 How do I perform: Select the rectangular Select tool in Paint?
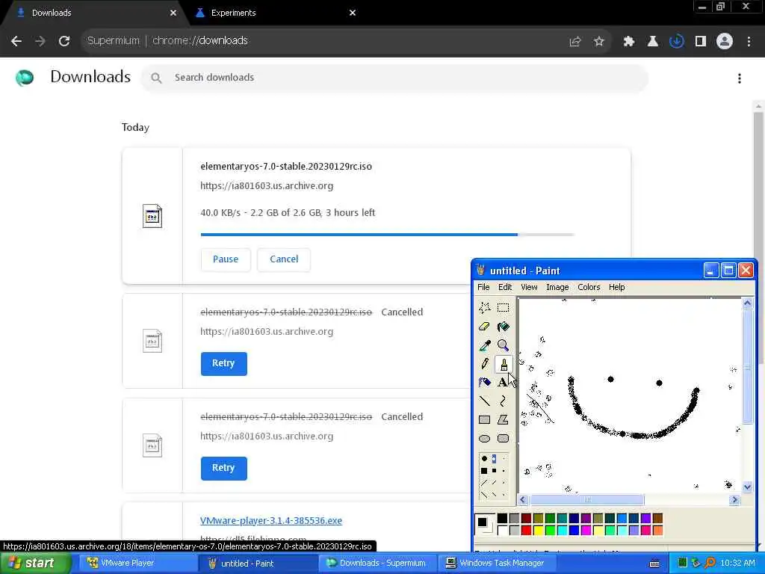[x=503, y=307]
